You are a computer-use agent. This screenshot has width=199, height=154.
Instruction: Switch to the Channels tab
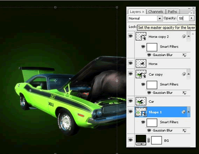click(156, 12)
